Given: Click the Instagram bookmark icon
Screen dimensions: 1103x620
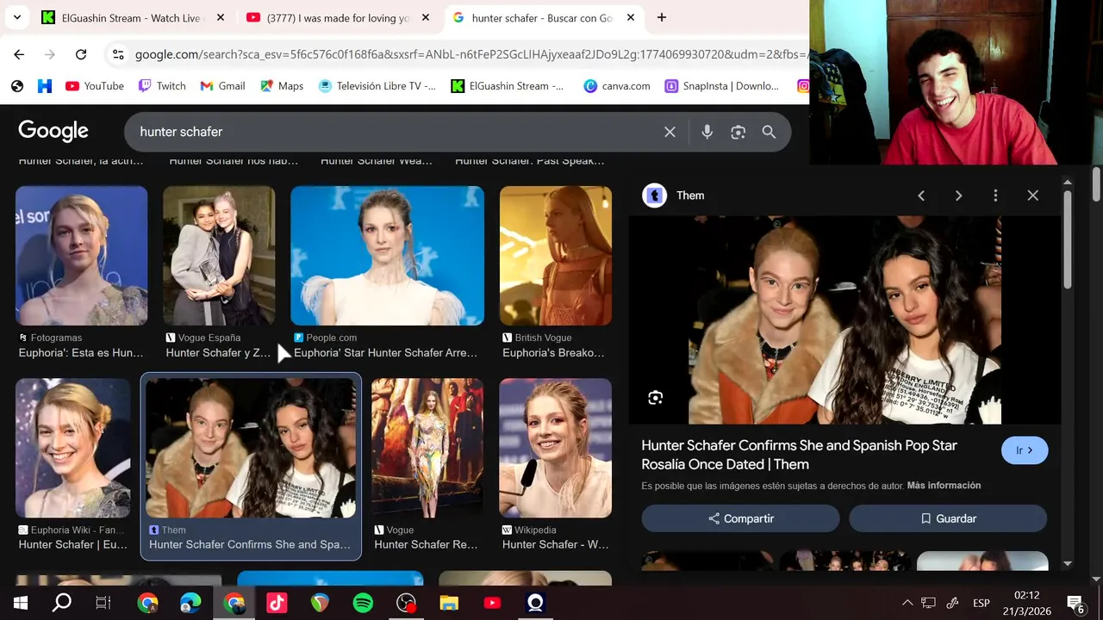Looking at the screenshot, I should click(802, 86).
